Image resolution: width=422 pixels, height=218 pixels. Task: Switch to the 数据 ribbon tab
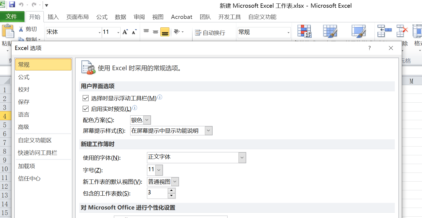pos(120,17)
